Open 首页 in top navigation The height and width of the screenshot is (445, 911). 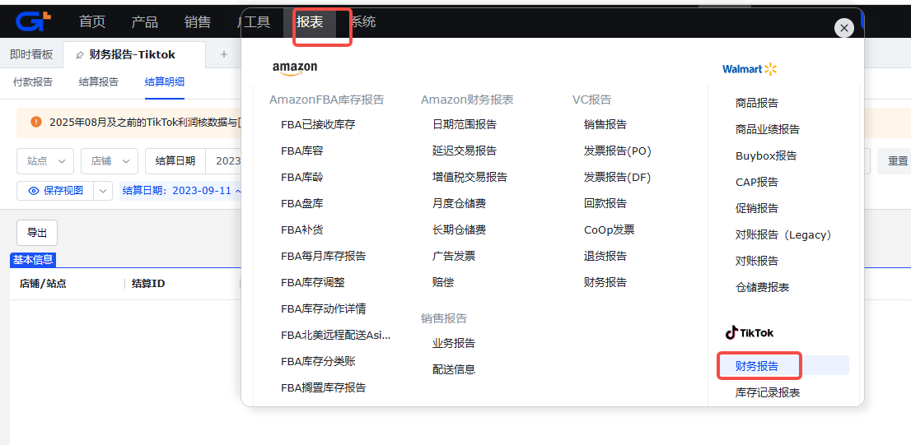[x=92, y=22]
